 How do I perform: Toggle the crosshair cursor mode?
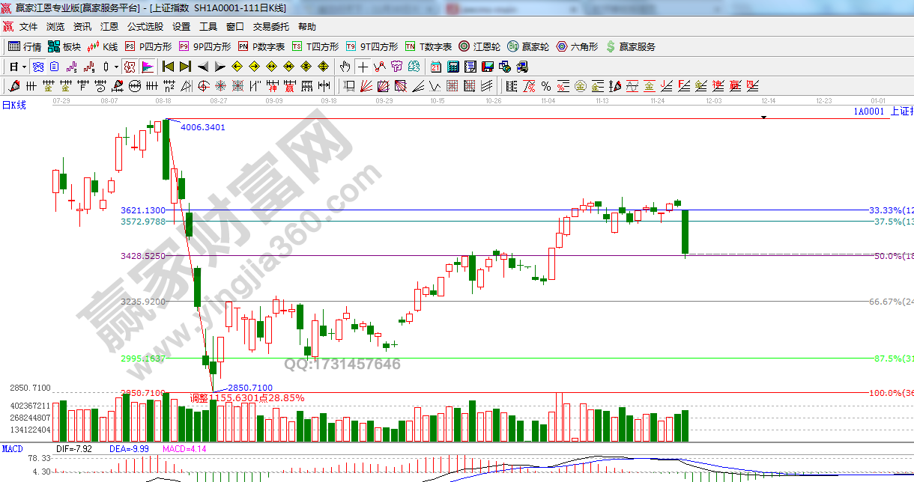tap(363, 67)
